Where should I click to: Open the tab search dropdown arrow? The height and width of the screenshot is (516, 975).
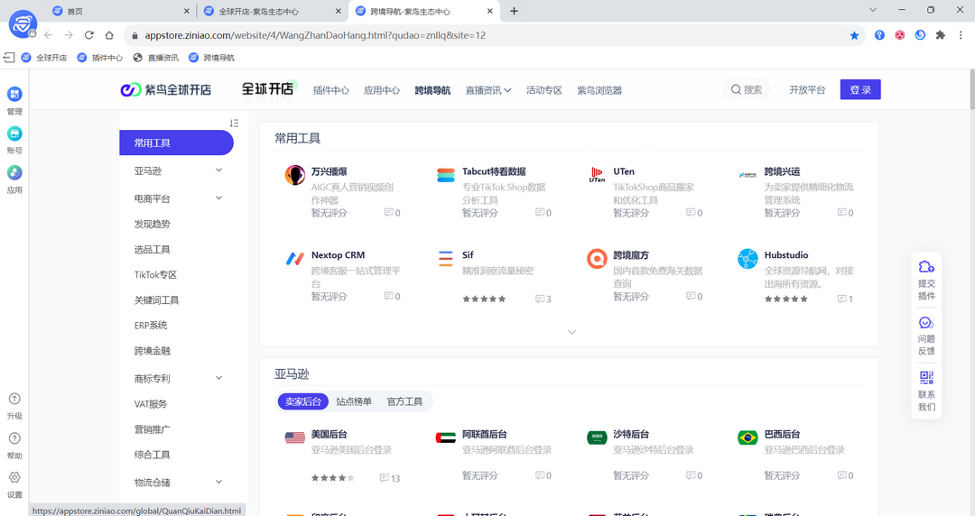pyautogui.click(x=872, y=10)
